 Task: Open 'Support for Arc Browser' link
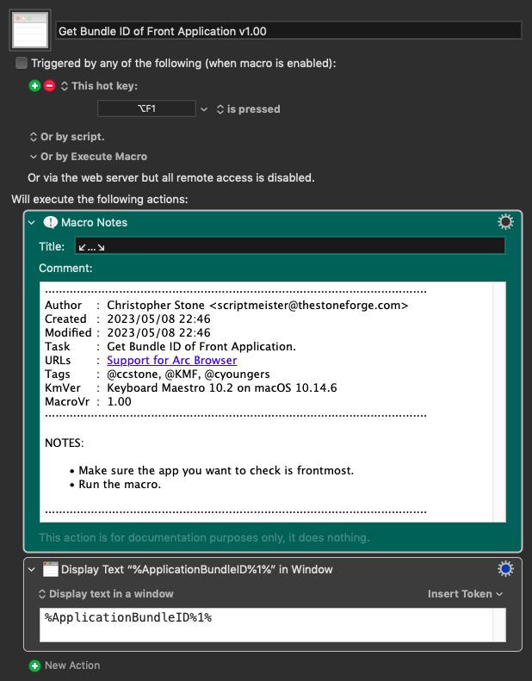point(172,361)
